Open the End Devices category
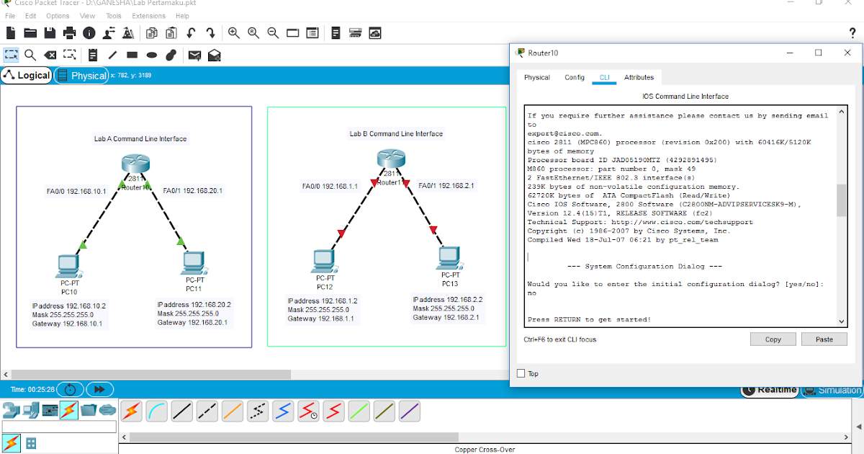This screenshot has width=864, height=454. (x=30, y=410)
